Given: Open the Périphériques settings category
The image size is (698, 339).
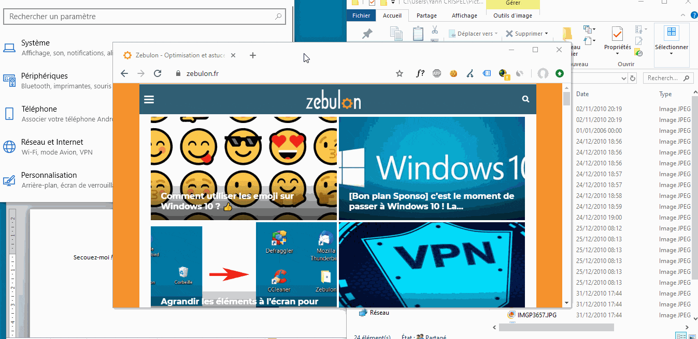Looking at the screenshot, I should click(x=57, y=81).
